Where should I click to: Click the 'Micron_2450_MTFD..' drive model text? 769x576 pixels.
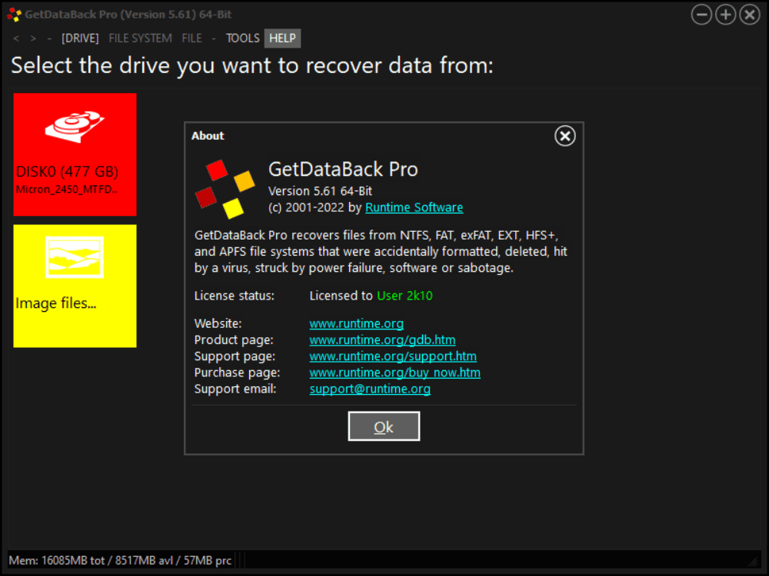(x=67, y=190)
